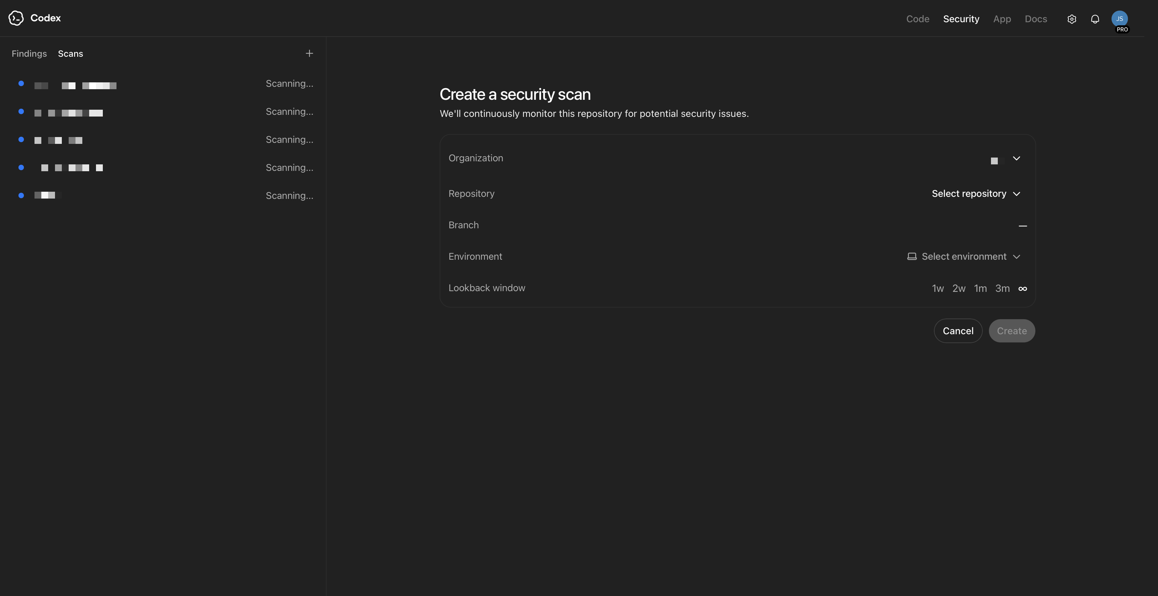The image size is (1158, 596).
Task: Select the first scanning entry in the sidebar
Action: 157,84
